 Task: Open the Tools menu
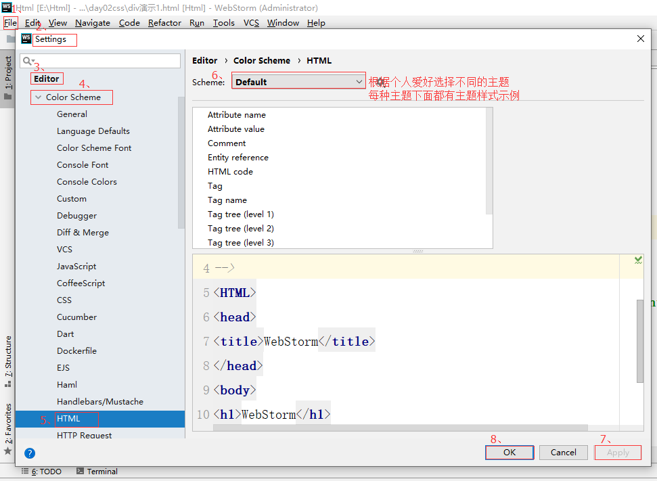tap(223, 22)
